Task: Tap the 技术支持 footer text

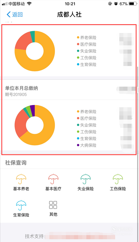Action: [x=34, y=236]
